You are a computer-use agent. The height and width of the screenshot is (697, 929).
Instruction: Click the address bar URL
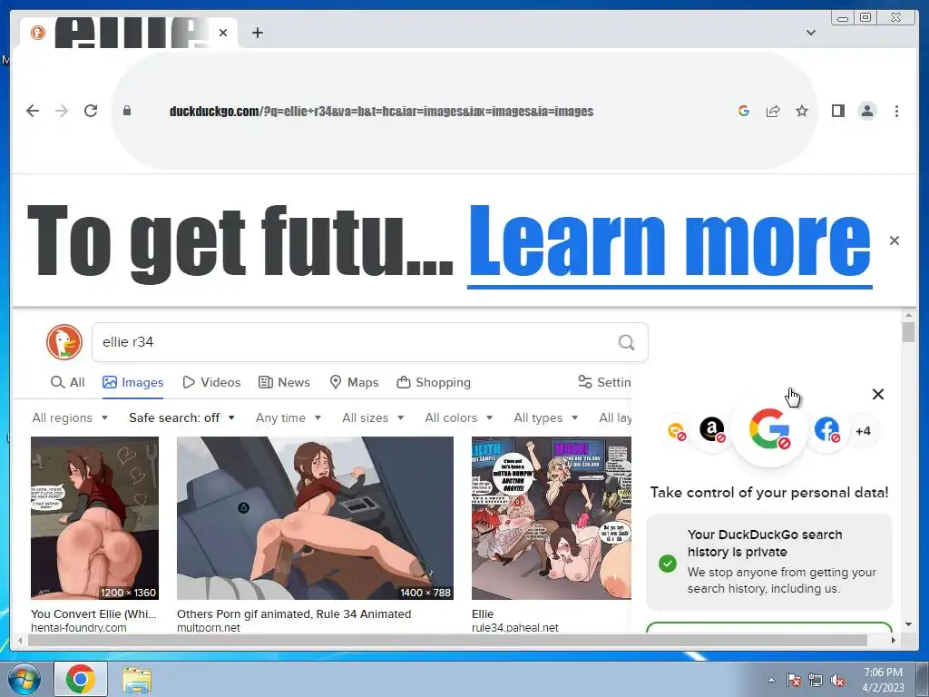point(381,111)
